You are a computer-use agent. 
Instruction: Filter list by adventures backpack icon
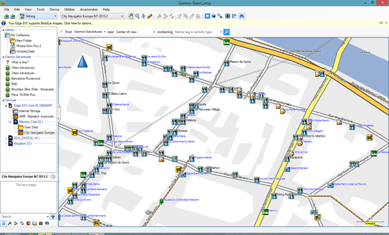coord(41,223)
